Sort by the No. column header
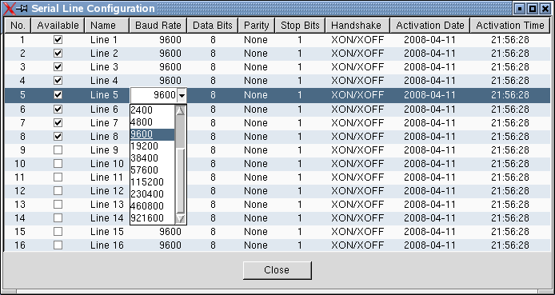 (x=18, y=26)
